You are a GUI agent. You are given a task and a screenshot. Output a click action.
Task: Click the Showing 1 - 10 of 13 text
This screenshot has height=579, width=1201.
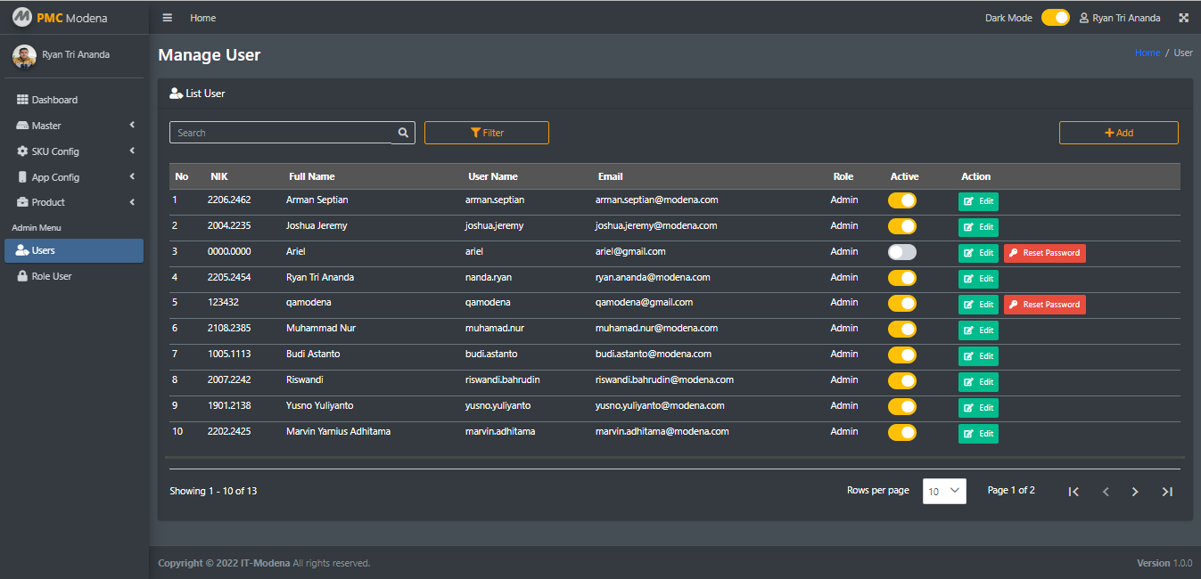[213, 491]
